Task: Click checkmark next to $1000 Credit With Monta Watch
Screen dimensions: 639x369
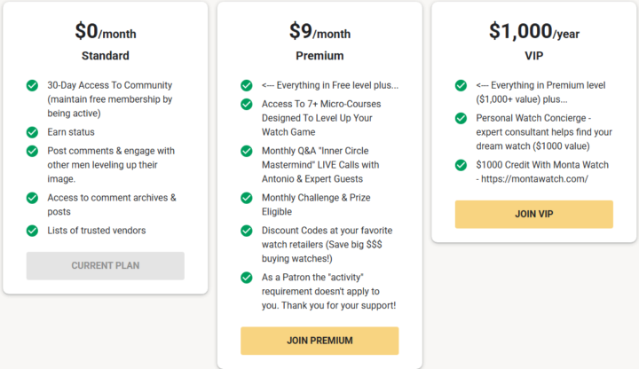Action: pos(461,164)
